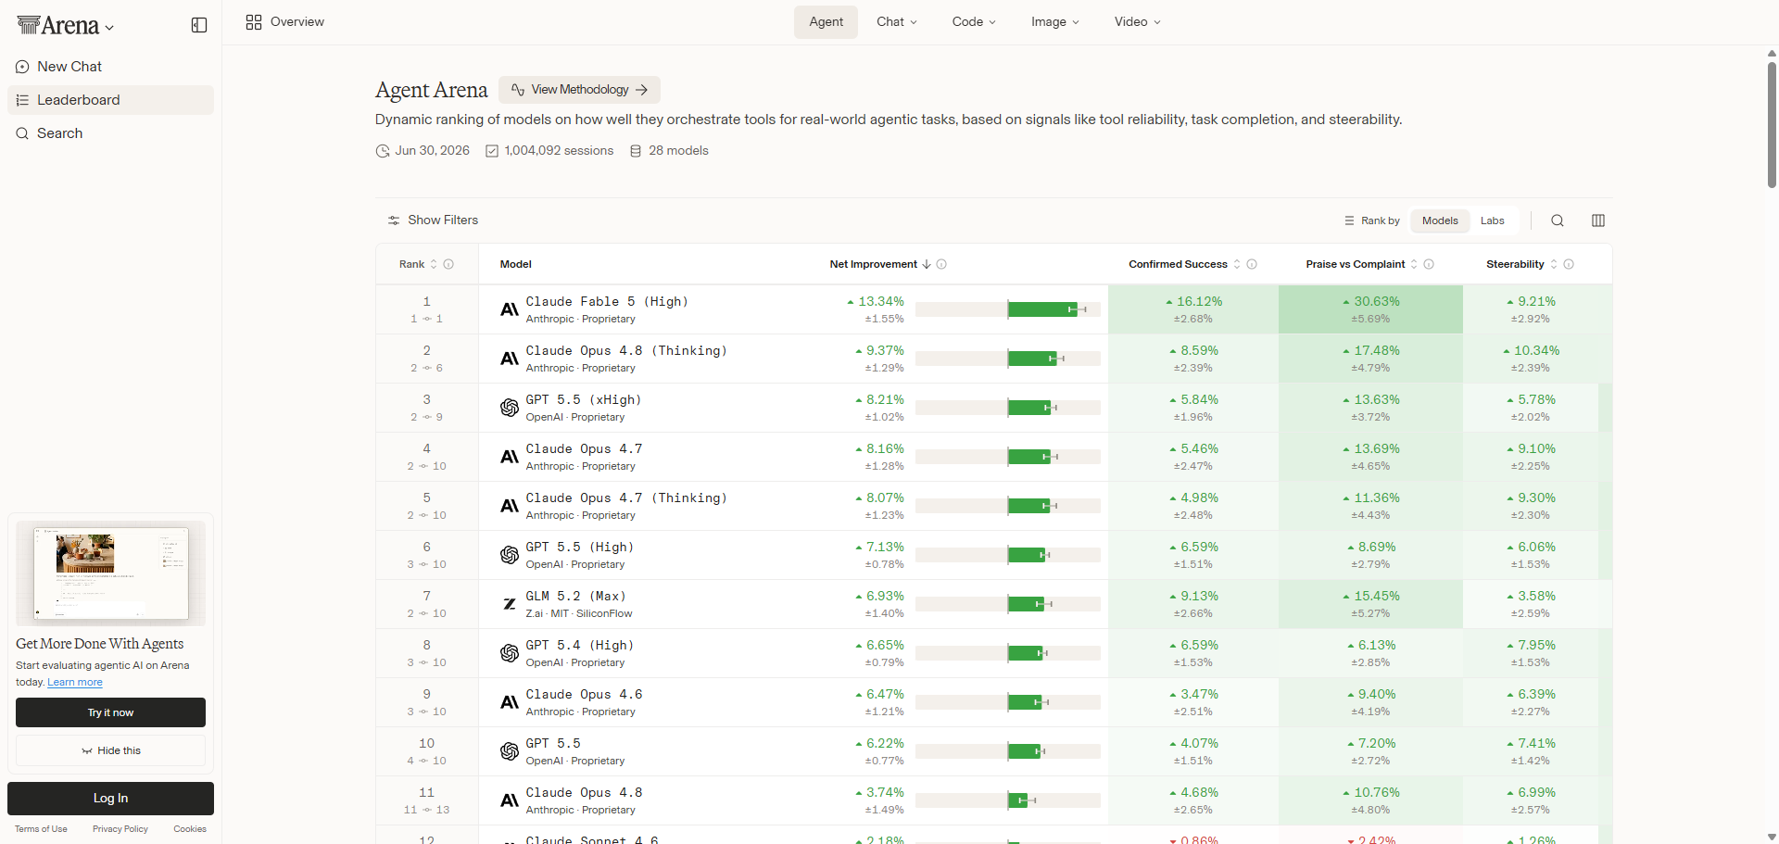Click OpenAI logo for GPT 5.5 (xHigh)
The image size is (1779, 844).
coord(510,408)
